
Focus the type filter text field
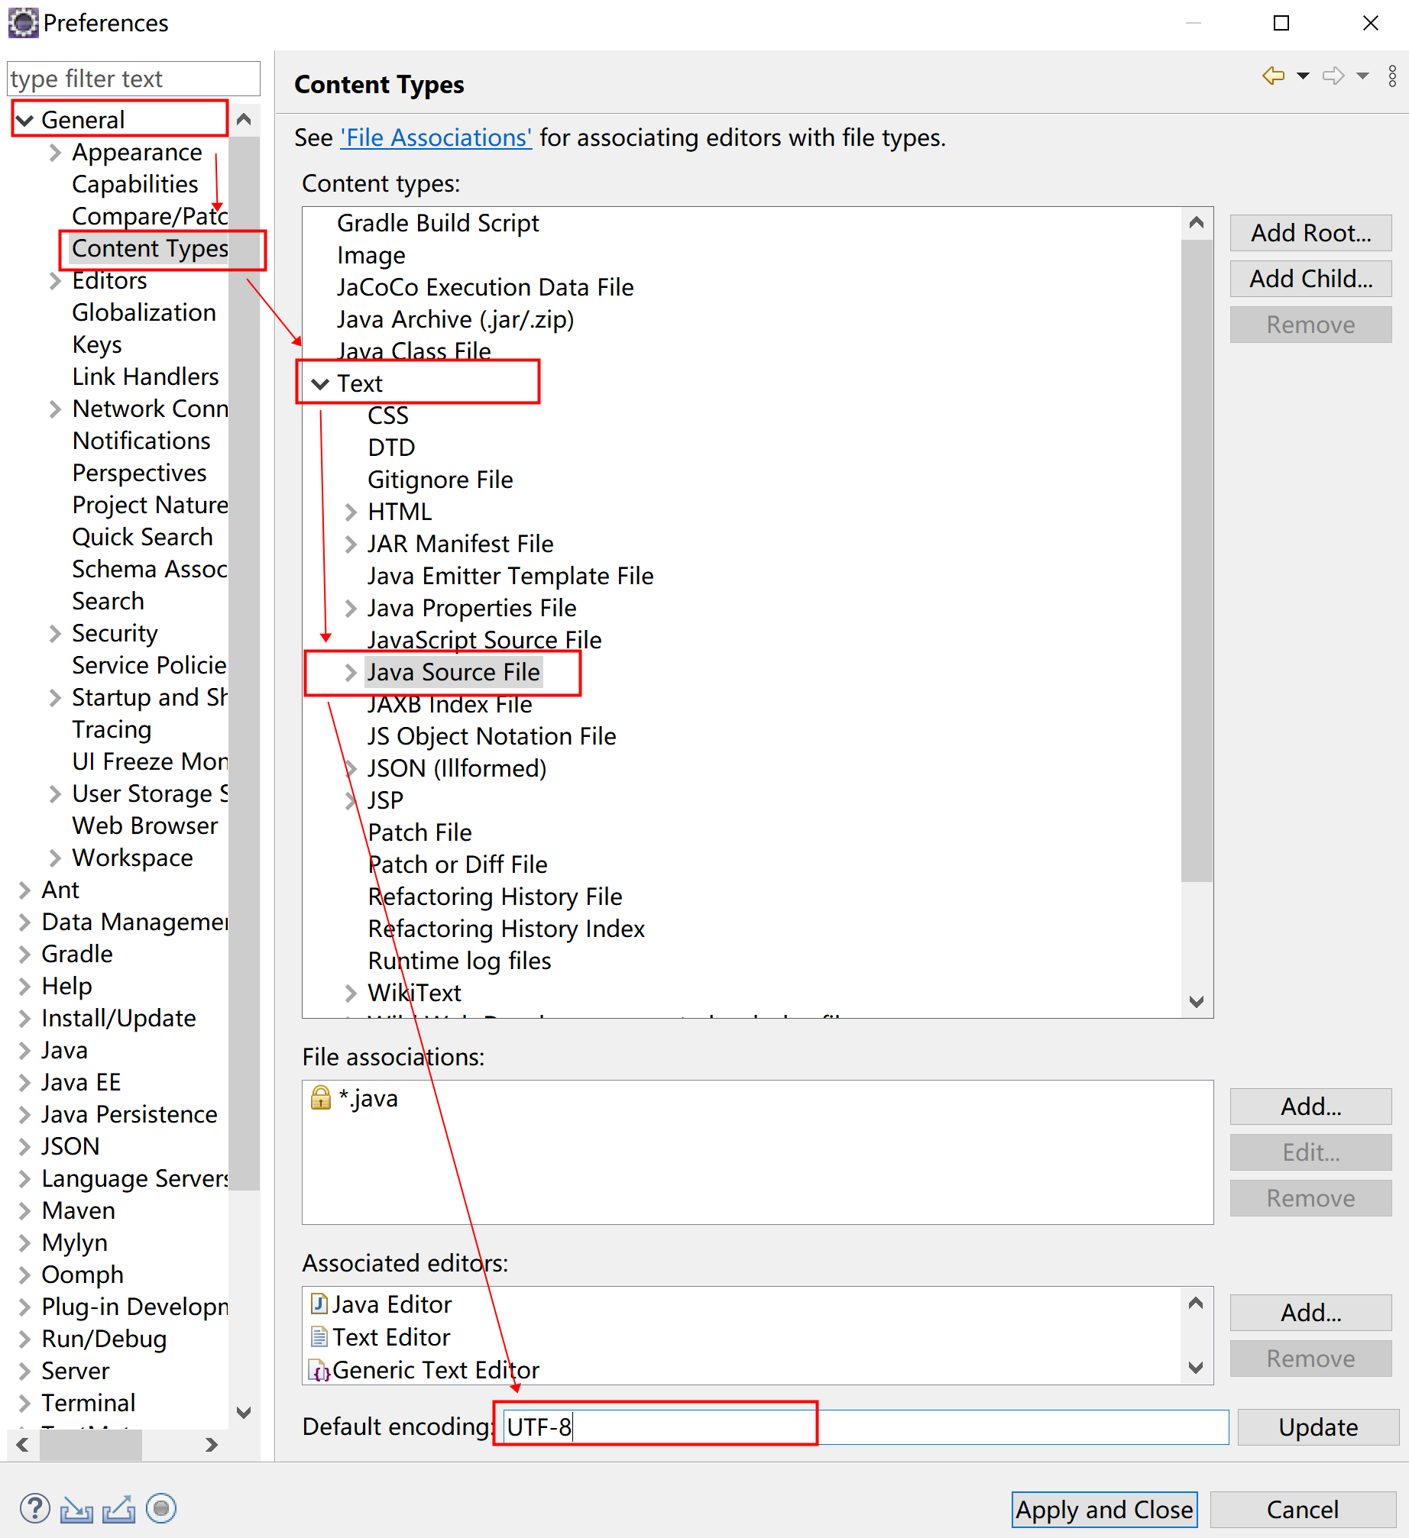click(x=134, y=79)
